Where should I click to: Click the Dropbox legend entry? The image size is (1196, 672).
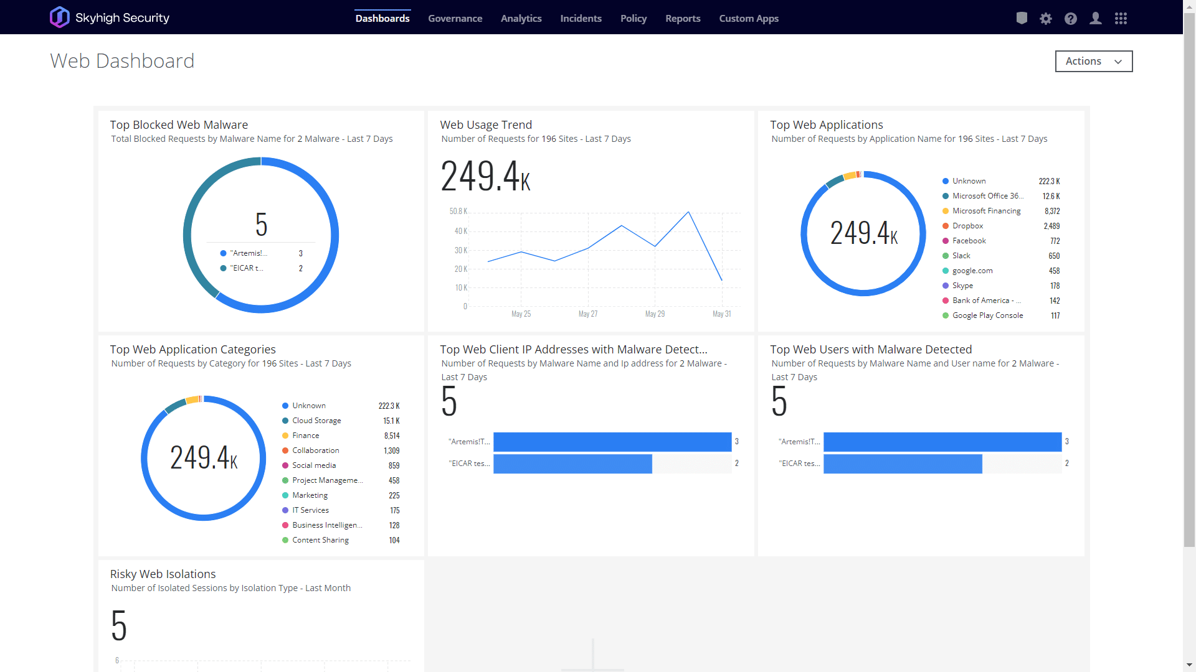(x=967, y=226)
